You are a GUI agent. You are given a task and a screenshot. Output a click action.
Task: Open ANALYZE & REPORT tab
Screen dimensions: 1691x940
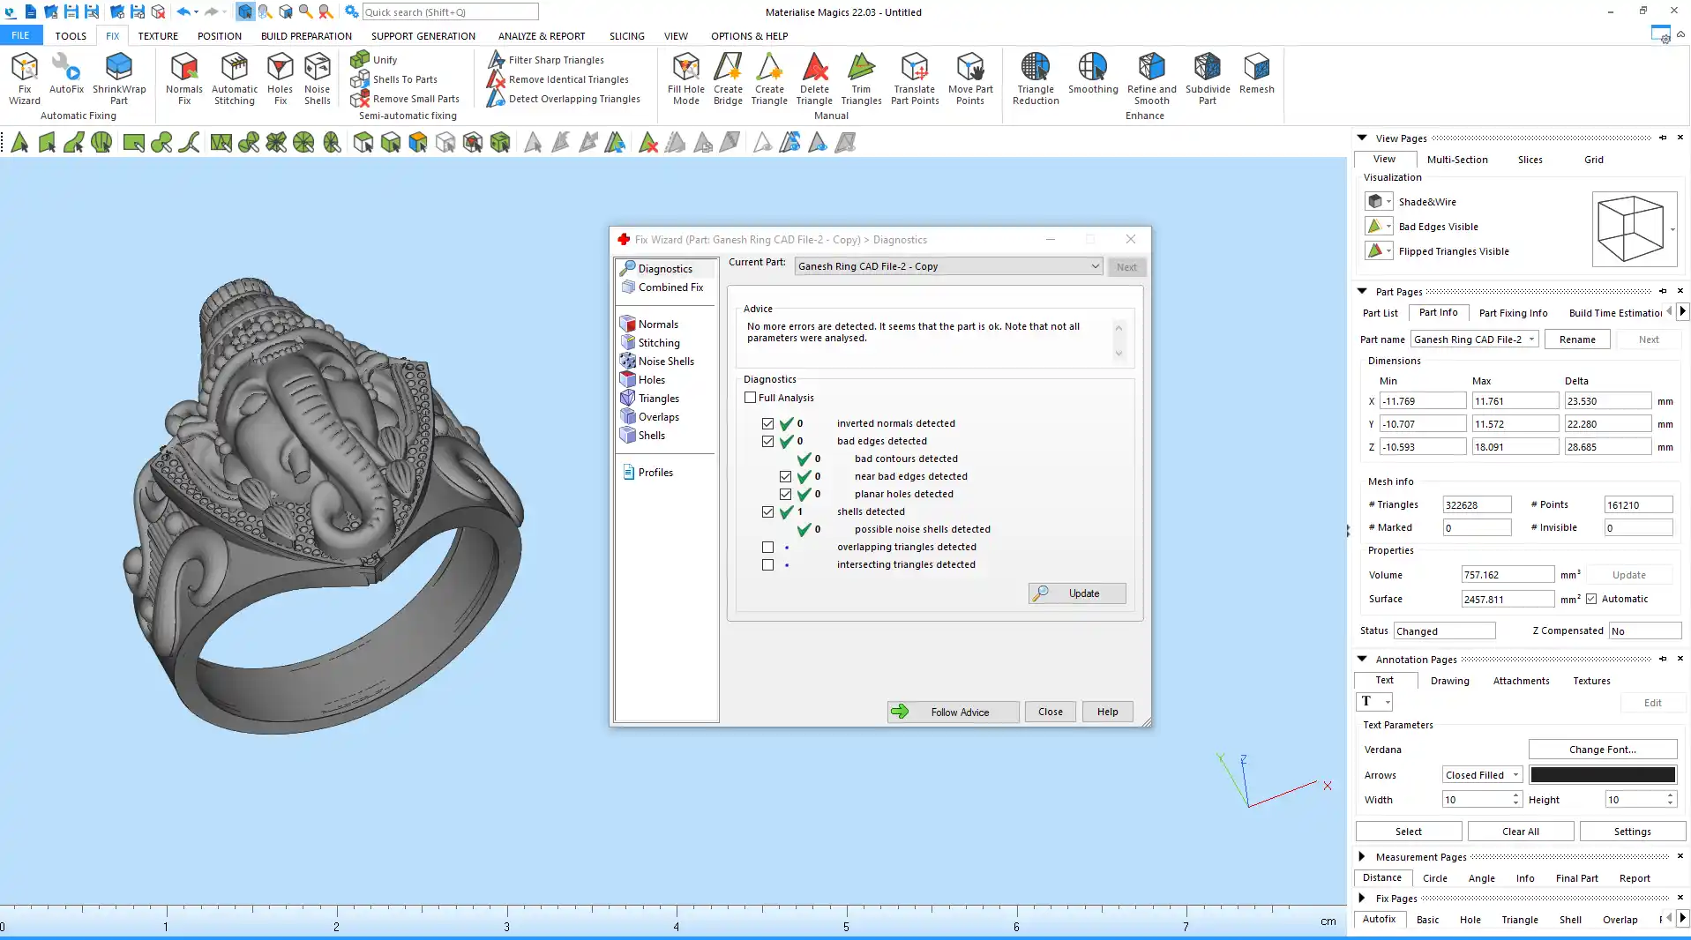[542, 36]
